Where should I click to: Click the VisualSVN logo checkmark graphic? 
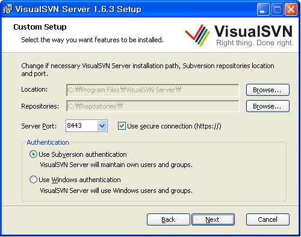197,35
